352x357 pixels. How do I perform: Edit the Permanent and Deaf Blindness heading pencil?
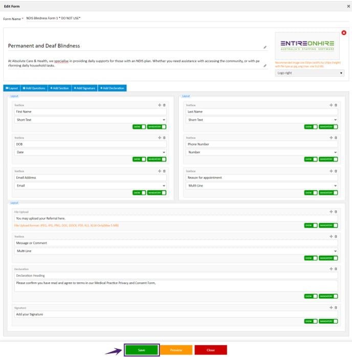click(265, 48)
